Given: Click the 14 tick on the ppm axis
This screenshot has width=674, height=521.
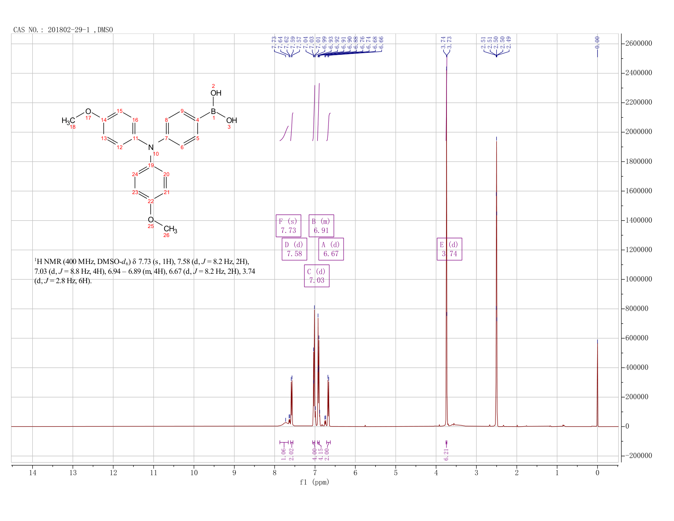Looking at the screenshot, I should click(33, 473).
